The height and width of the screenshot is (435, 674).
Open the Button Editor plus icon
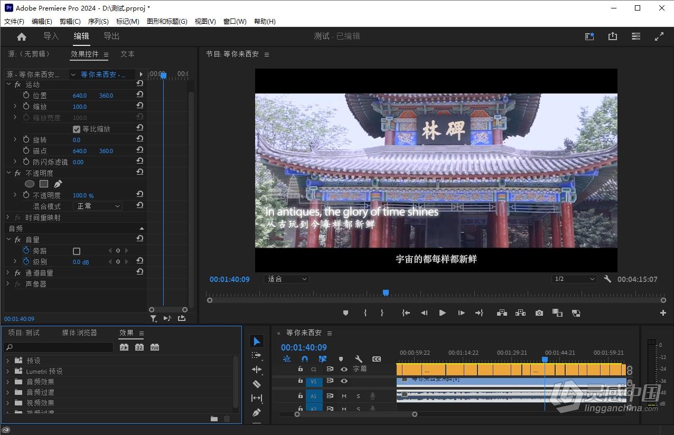tap(663, 313)
